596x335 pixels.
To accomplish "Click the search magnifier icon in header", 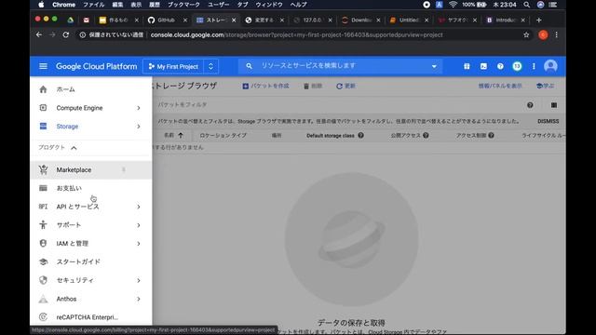I will [x=249, y=66].
